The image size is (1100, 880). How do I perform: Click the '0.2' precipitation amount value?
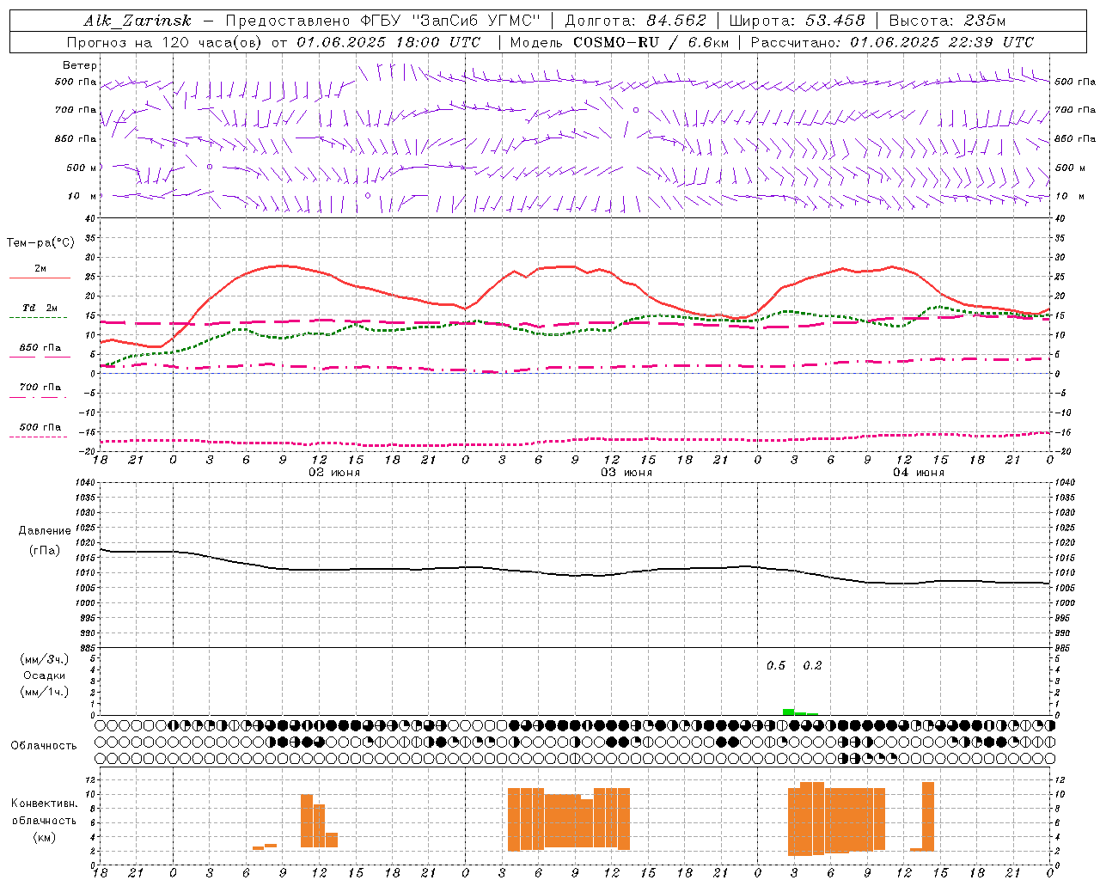click(x=812, y=666)
